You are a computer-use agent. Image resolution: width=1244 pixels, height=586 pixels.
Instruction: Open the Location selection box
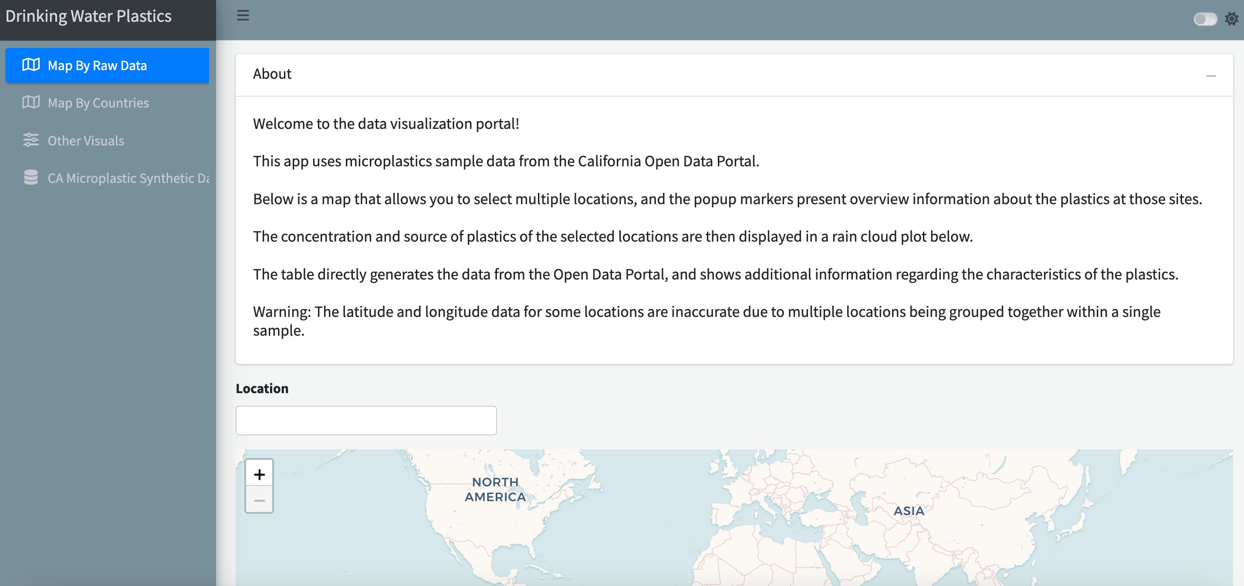pyautogui.click(x=366, y=421)
